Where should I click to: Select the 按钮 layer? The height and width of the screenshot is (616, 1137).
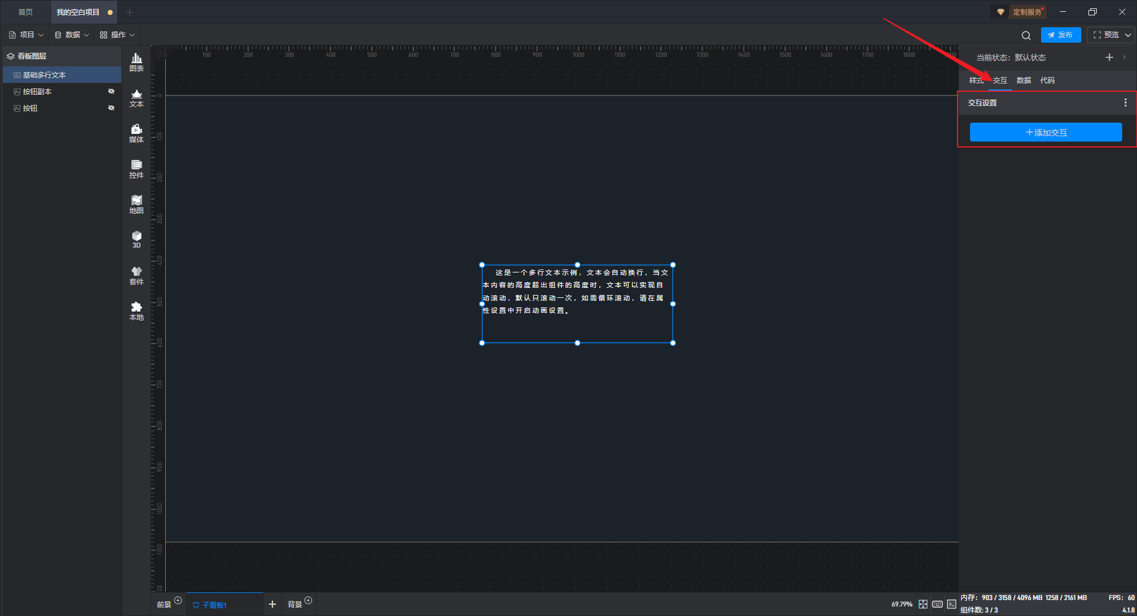[x=62, y=108]
